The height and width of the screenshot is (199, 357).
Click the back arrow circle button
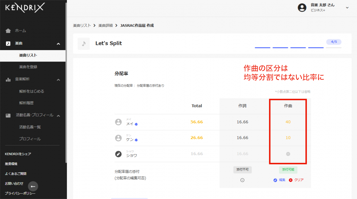33,186
